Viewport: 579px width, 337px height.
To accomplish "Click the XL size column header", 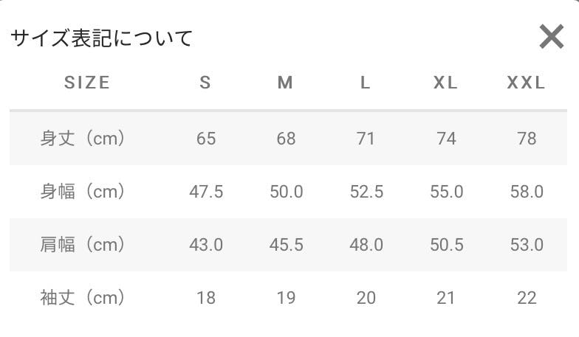I will (446, 83).
